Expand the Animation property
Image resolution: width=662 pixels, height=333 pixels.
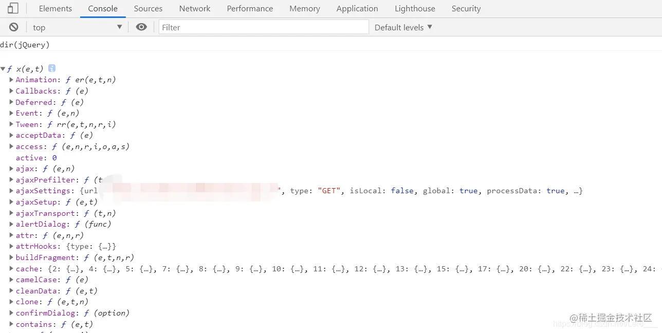11,80
